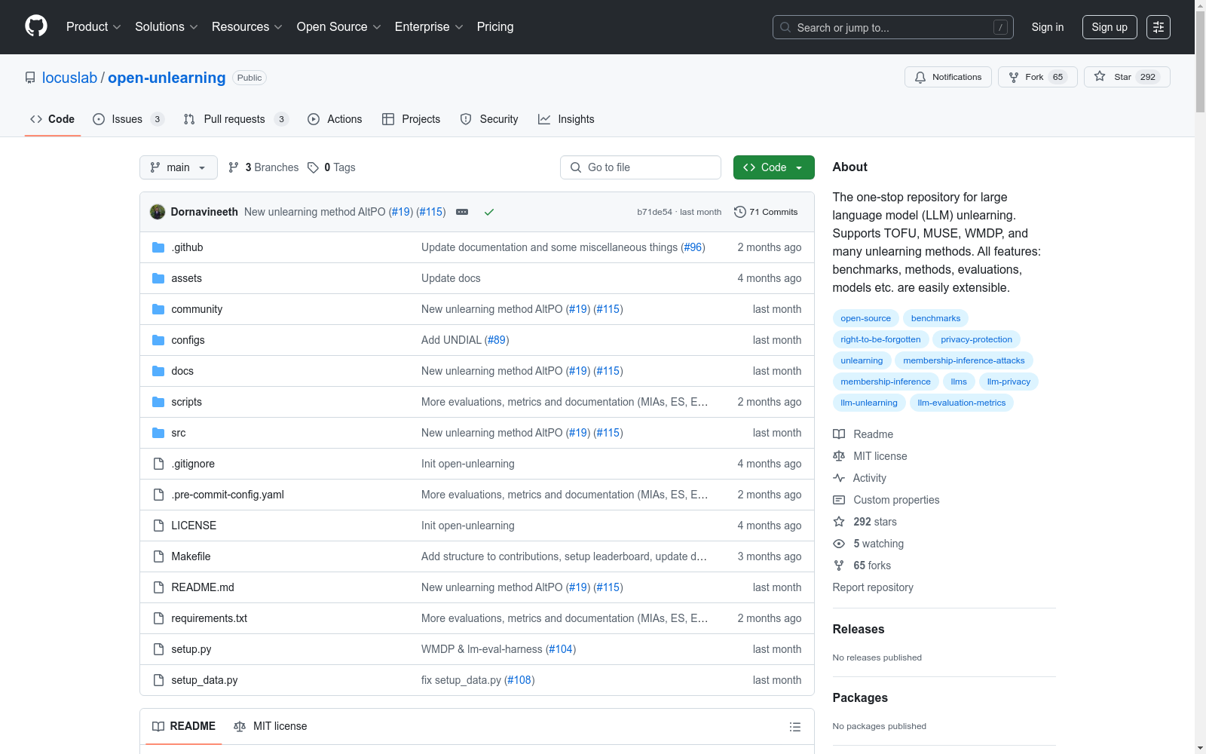Viewport: 1206px width, 754px height.
Task: Open the Resources dropdown menu
Action: pos(247,27)
